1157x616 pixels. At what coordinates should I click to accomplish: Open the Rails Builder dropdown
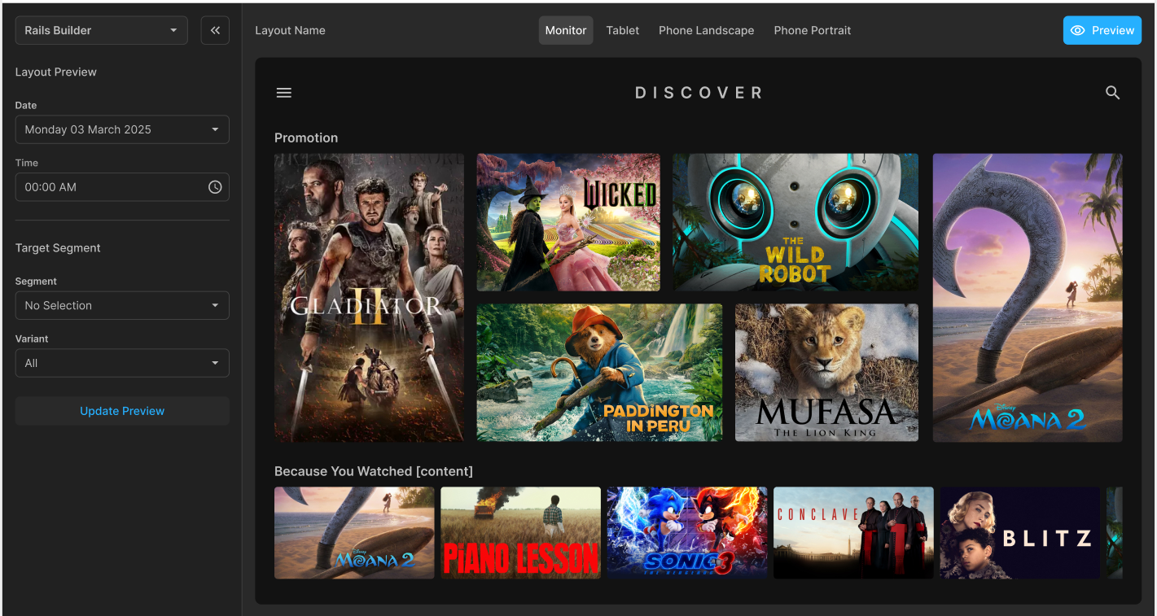point(102,30)
